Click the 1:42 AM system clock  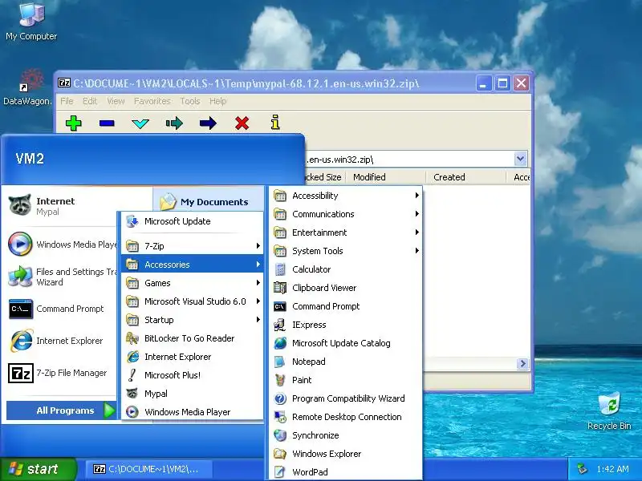tap(612, 469)
